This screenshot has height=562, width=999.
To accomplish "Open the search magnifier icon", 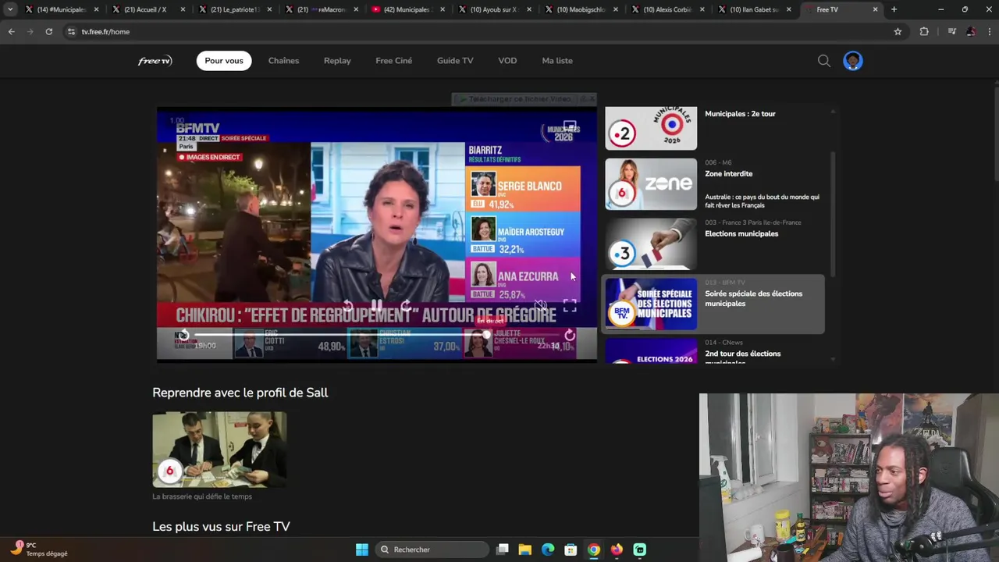I will tap(824, 61).
